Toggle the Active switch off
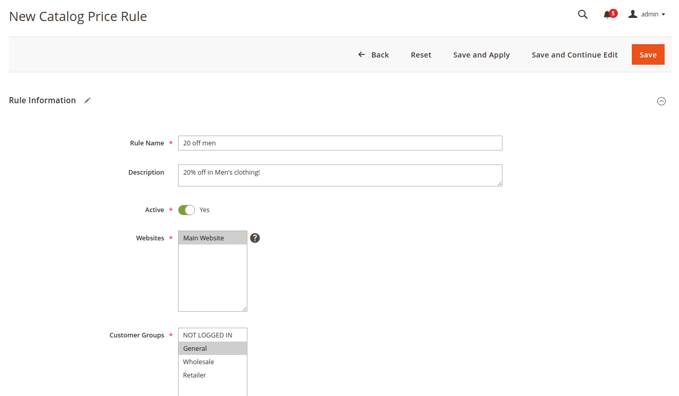Screen dimensions: 679x396 point(187,210)
